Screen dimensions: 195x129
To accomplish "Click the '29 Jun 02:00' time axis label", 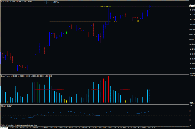I will [142, 128].
